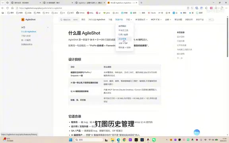Image resolution: width=229 pixels, height=143 pixels.
Task: Open 第一次截图 sidebar item
Action: [x=26, y=40]
